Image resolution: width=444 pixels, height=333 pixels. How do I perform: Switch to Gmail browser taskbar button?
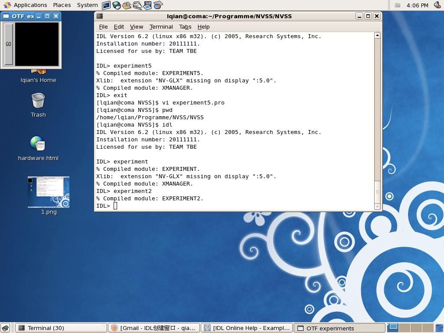[x=154, y=328]
